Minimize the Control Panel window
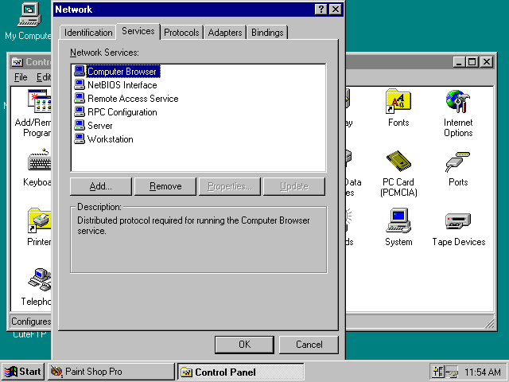 460,62
